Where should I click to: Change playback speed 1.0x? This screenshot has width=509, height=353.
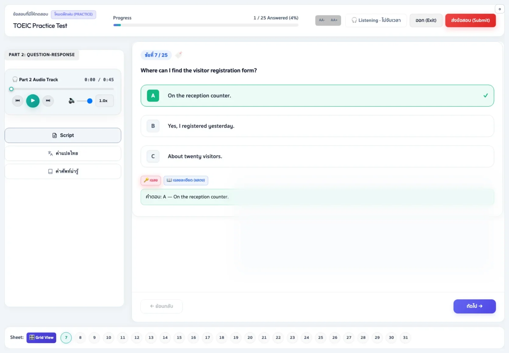(x=104, y=101)
